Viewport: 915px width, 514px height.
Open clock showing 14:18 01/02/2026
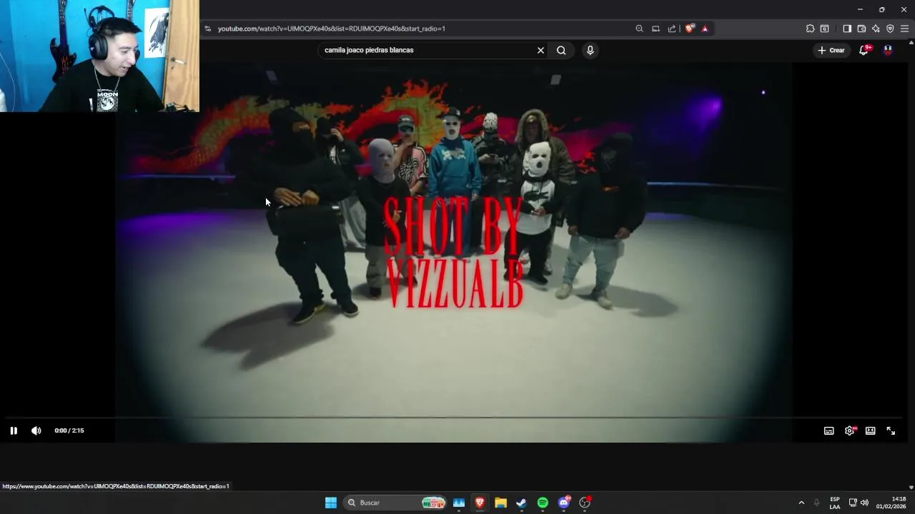click(891, 503)
